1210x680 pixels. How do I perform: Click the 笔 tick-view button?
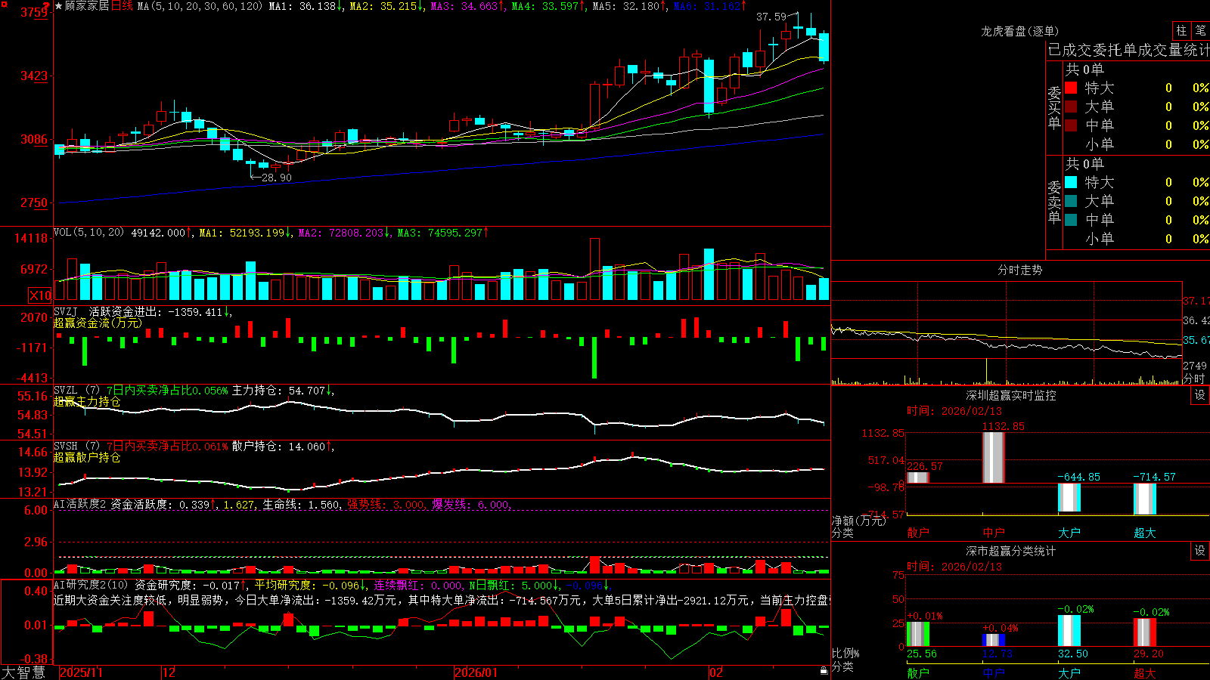coord(1200,30)
